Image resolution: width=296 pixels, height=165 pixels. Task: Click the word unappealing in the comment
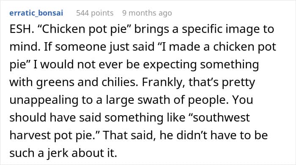click(x=44, y=100)
